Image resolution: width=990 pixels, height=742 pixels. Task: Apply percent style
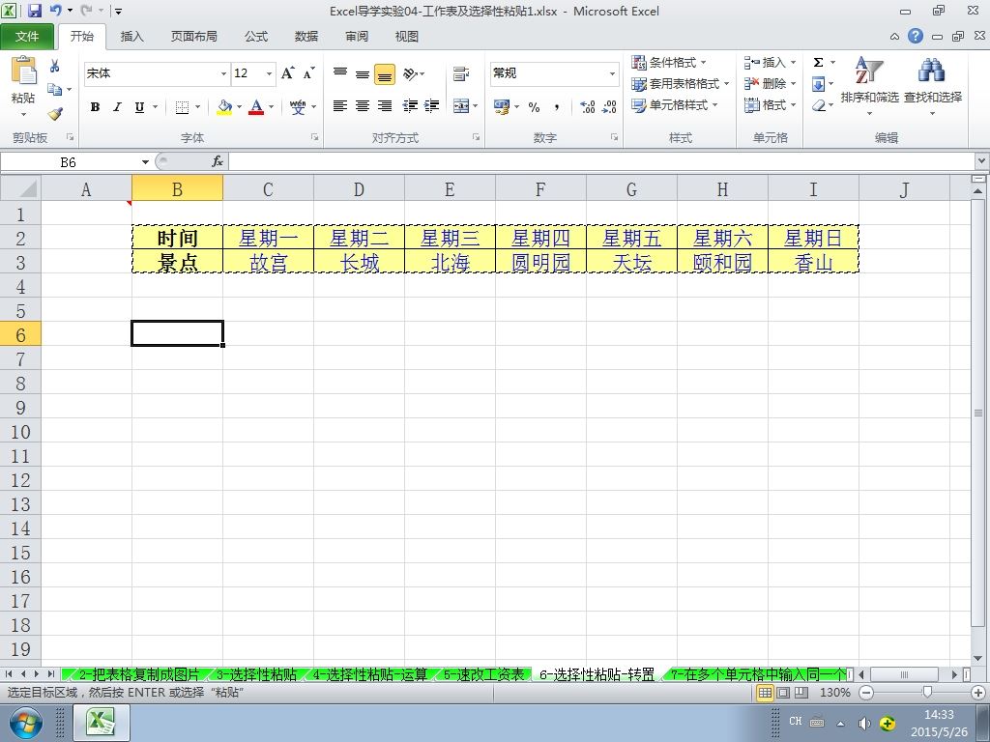[534, 106]
